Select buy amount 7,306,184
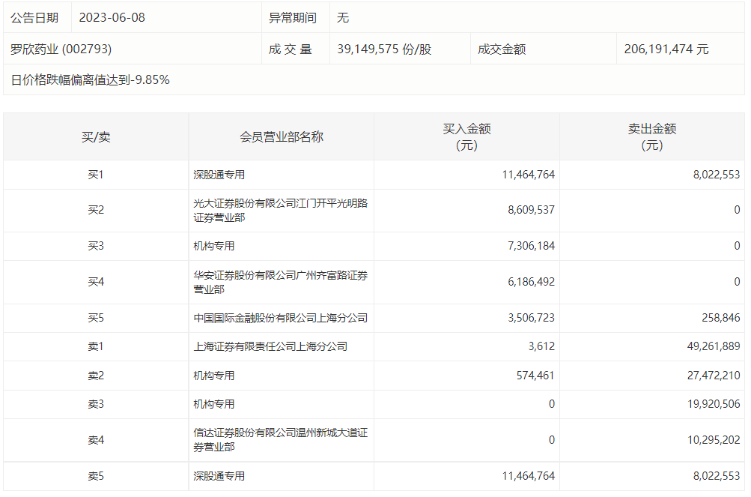This screenshot has width=751, height=497. pos(531,246)
